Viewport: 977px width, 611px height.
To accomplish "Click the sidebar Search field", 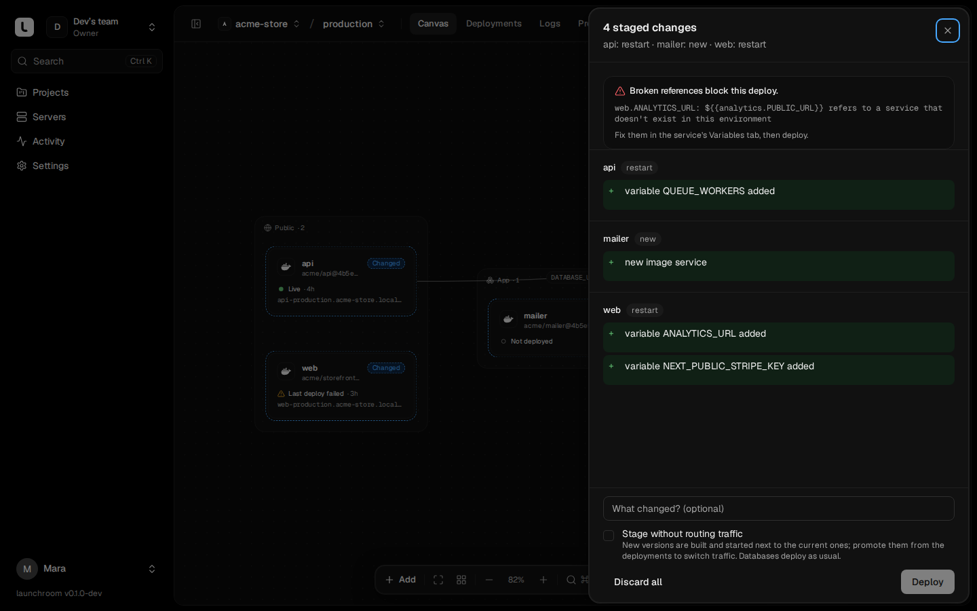I will tap(87, 61).
